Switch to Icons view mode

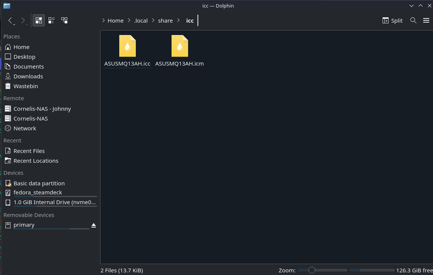click(x=39, y=20)
